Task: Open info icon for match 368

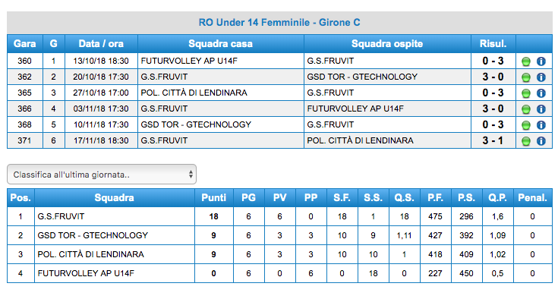Action: [x=541, y=125]
